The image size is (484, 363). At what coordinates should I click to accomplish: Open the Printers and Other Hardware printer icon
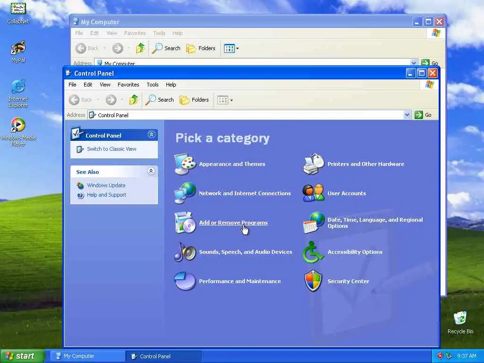pyautogui.click(x=313, y=164)
